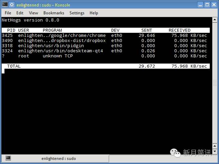Click the terminal icon on the tab bar
Screen dimensions: 219x164
coord(8,158)
